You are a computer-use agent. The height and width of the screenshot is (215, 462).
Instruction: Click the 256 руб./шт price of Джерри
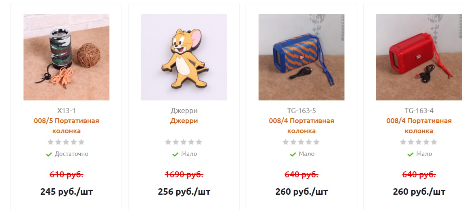click(x=184, y=192)
